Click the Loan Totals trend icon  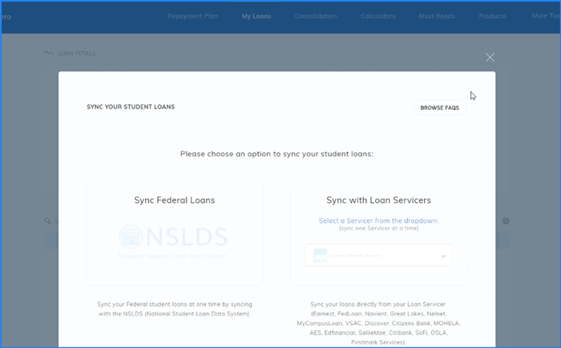pos(49,53)
